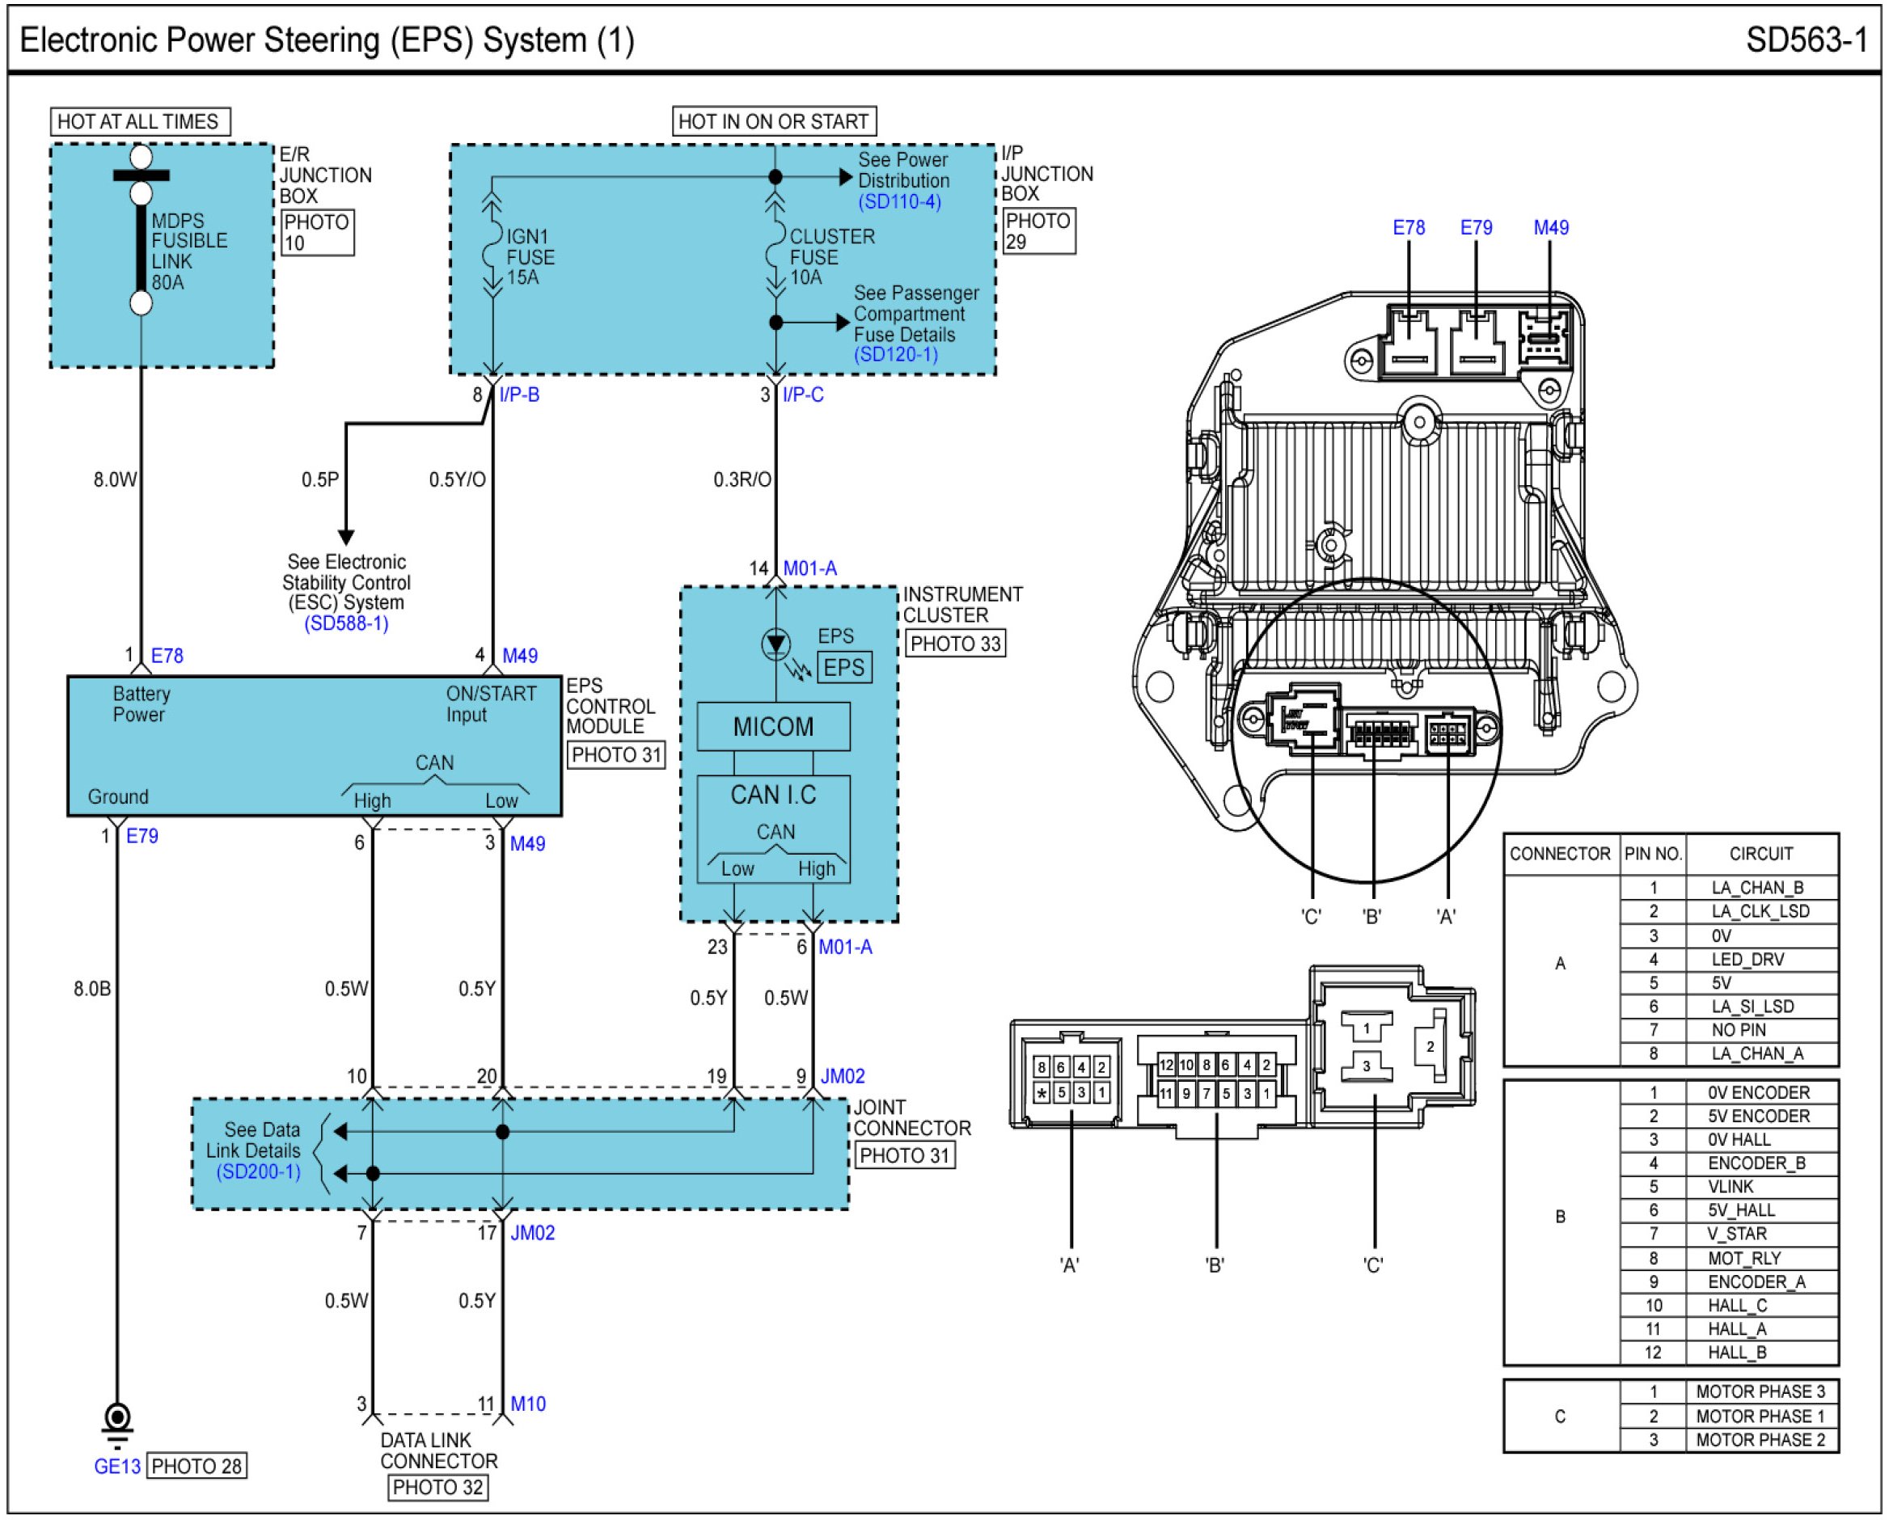Click the MICOM block in instrument cluster
The height and width of the screenshot is (1520, 1889).
click(773, 726)
